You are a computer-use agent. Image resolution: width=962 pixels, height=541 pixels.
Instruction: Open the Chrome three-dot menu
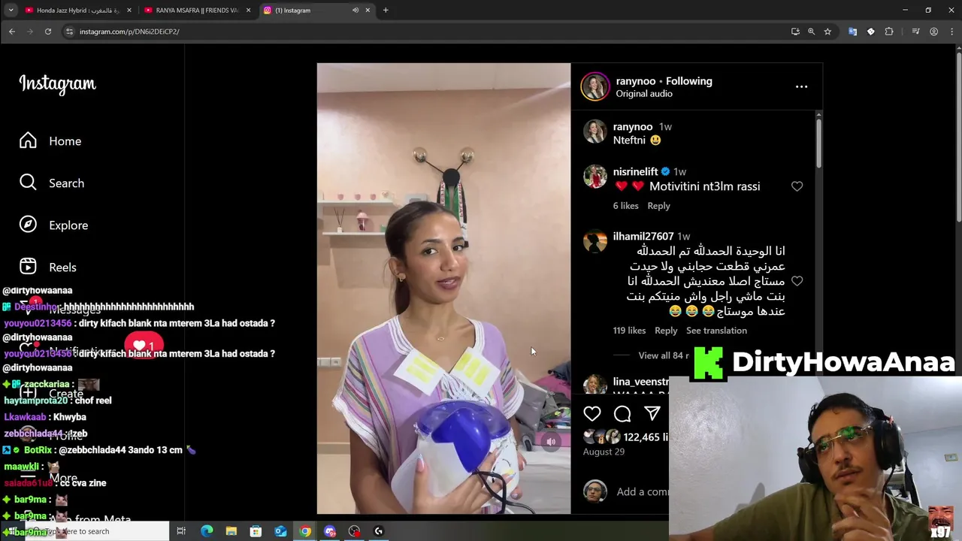[x=951, y=32]
